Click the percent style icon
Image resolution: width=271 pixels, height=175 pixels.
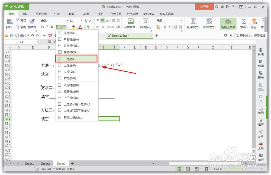pyautogui.click(x=165, y=27)
